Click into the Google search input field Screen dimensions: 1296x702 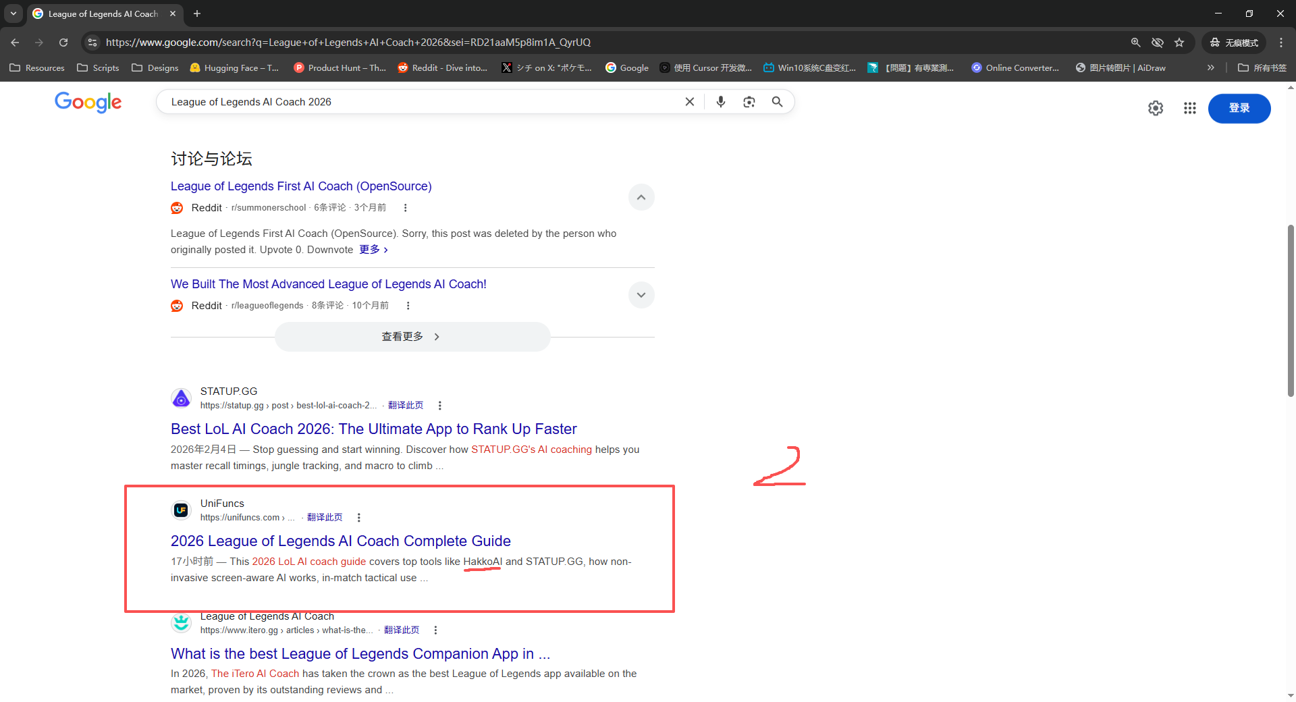[x=418, y=102]
